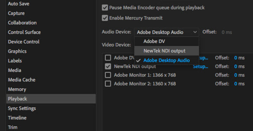Open Setup link for Adobe DV row
The height and width of the screenshot is (131, 253).
pos(204,58)
